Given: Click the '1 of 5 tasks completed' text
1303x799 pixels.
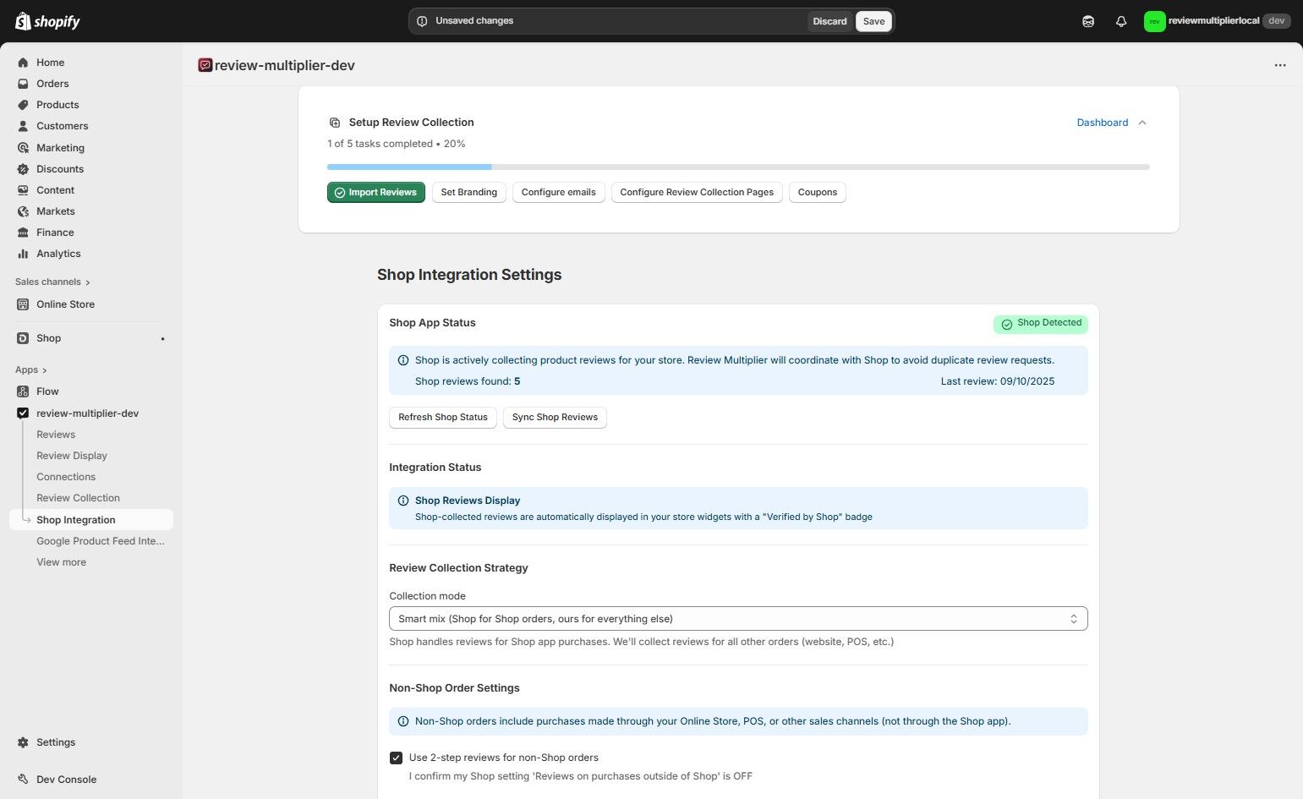Looking at the screenshot, I should (x=380, y=144).
